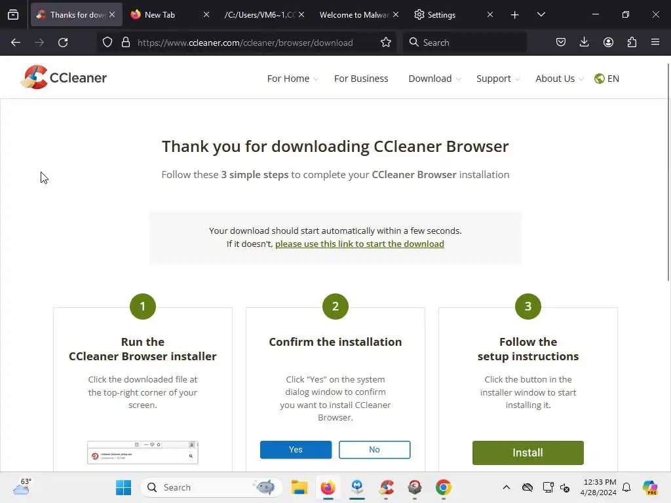Show hidden system tray icons
Viewport: 671px width, 503px height.
(507, 487)
